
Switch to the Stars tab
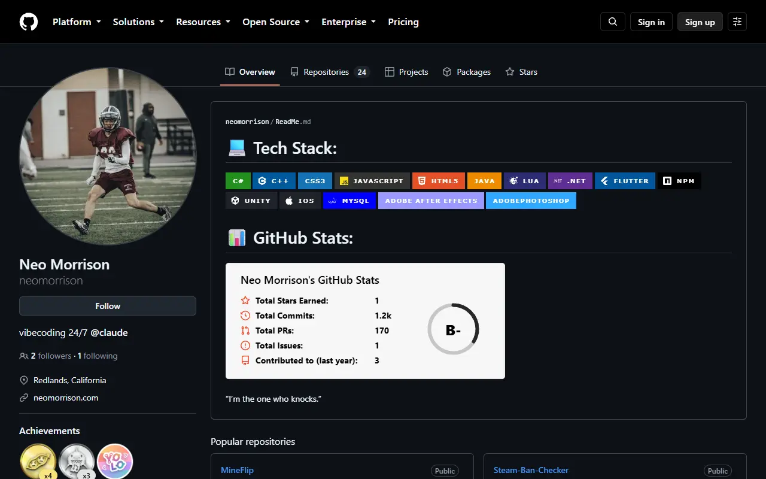click(521, 72)
